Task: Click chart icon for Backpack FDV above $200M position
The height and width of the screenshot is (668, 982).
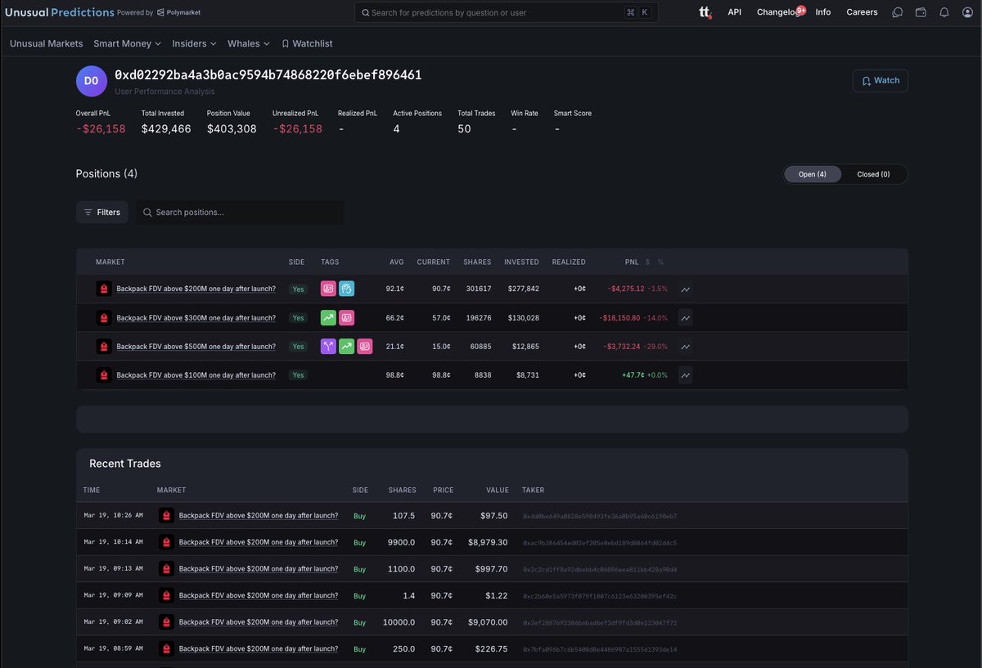Action: (685, 289)
